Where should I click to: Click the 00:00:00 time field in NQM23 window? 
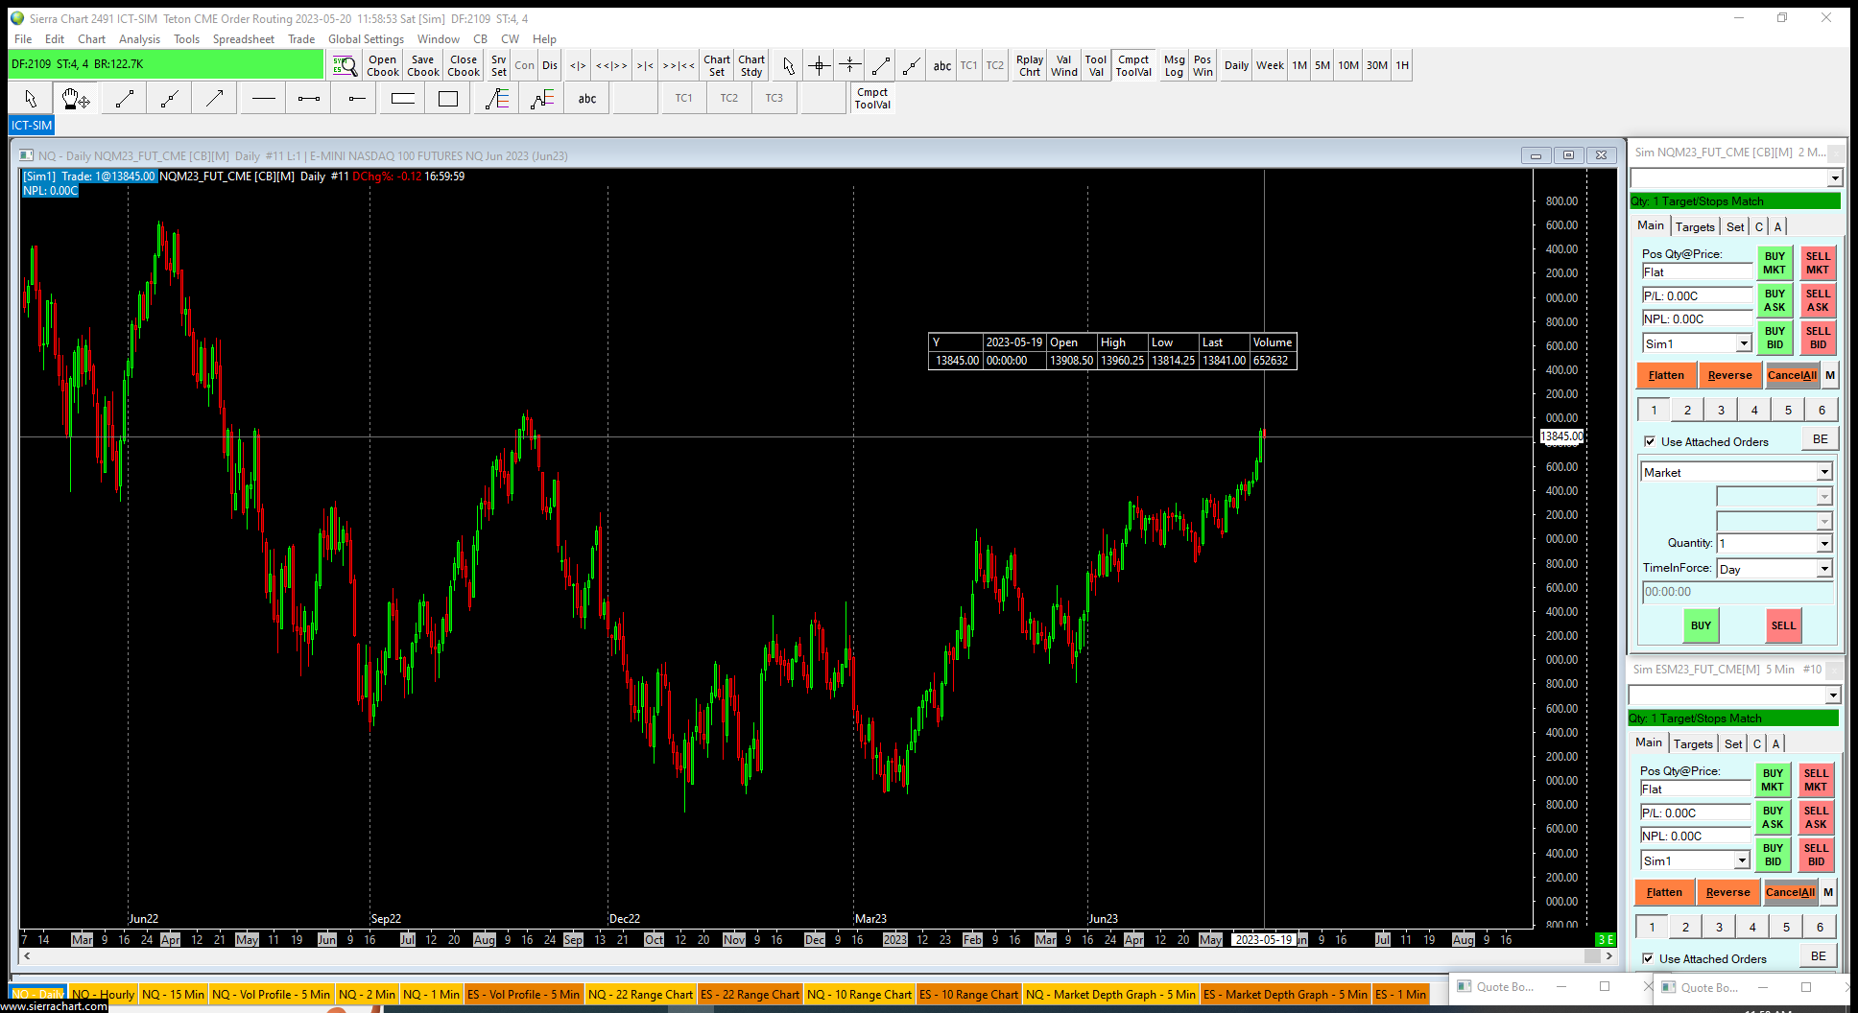pos(1735,592)
